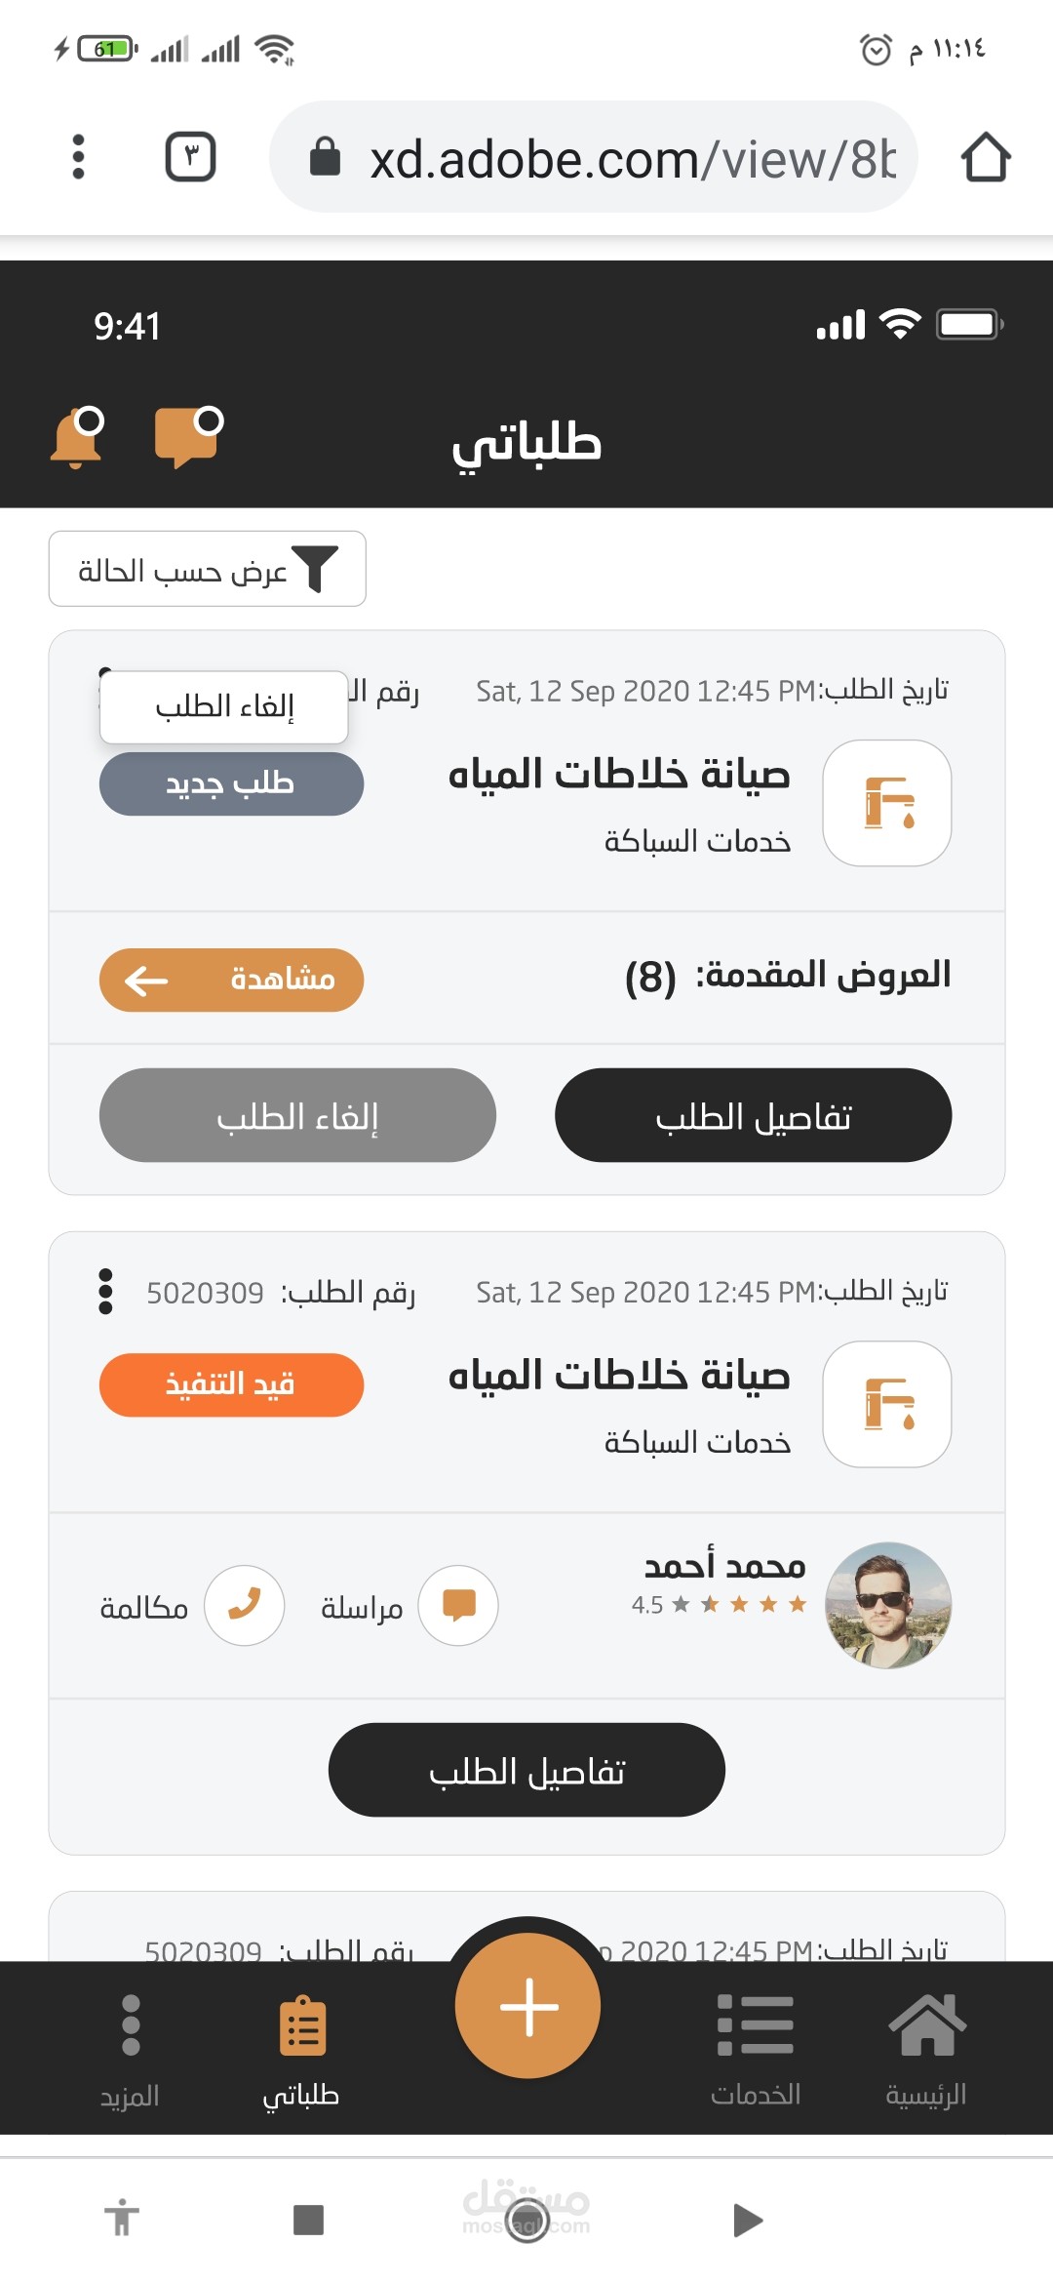Open three-dot menu on order 5020309
The height and width of the screenshot is (2283, 1053).
105,1291
